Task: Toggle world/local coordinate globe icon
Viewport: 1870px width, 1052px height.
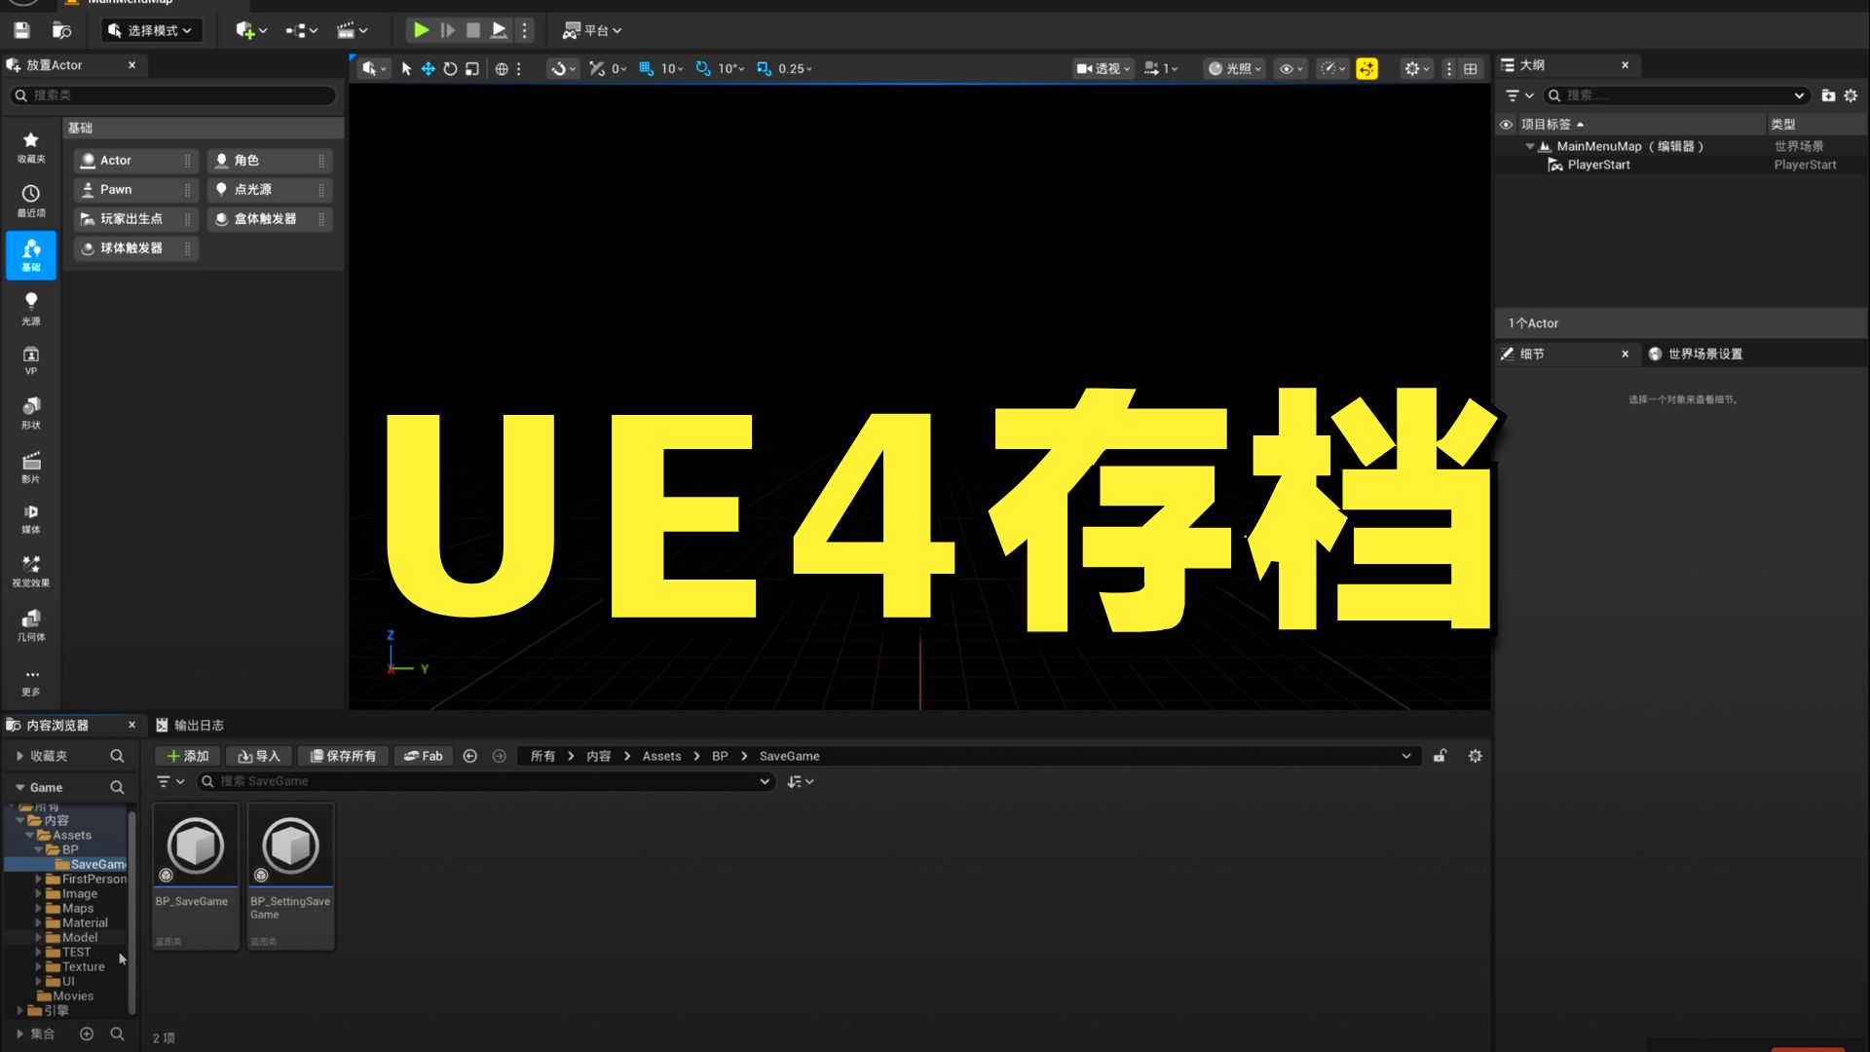Action: click(502, 69)
